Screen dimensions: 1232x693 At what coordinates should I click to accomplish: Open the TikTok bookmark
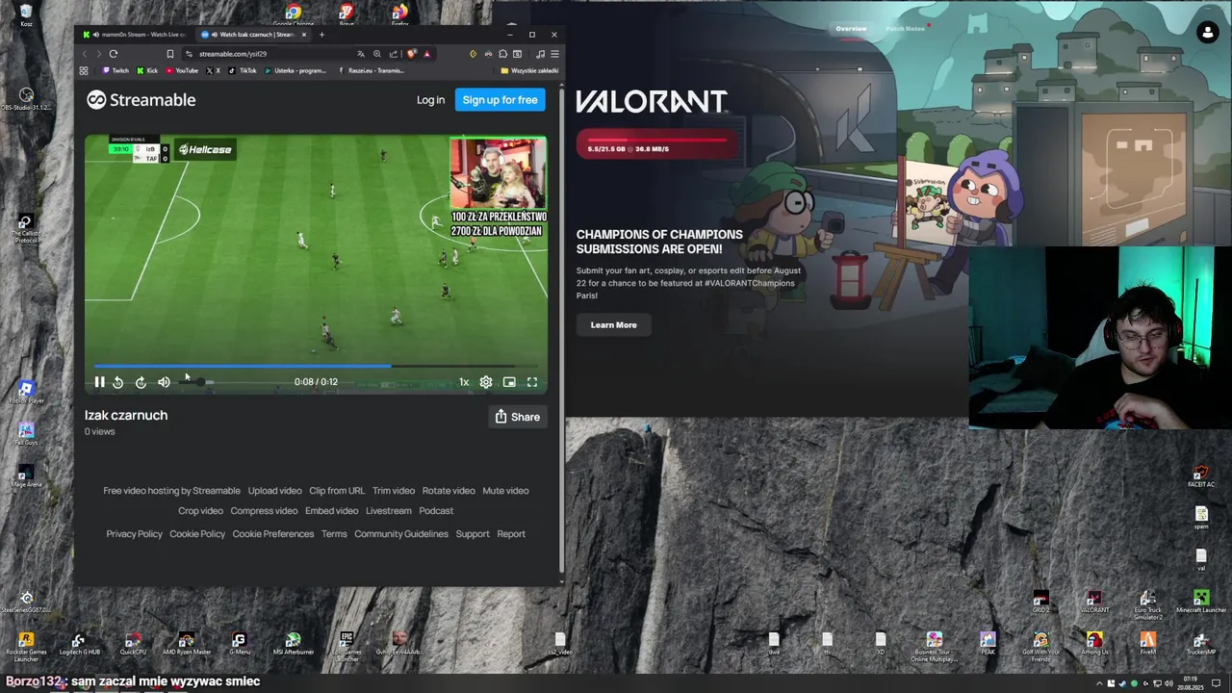[x=243, y=70]
